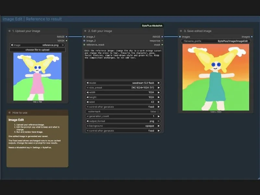The width and height of the screenshot is (260, 195).
Task: Click the left arrow on output_format
Action: coord(87,121)
